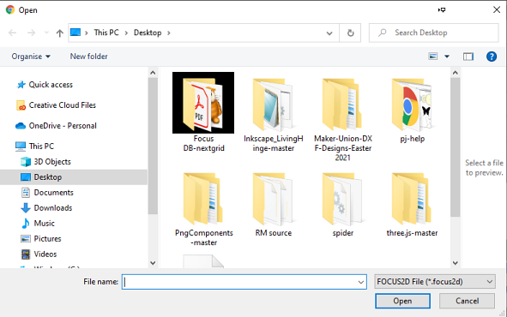Click the Creative Cloud Files folder icon

[x=21, y=105]
